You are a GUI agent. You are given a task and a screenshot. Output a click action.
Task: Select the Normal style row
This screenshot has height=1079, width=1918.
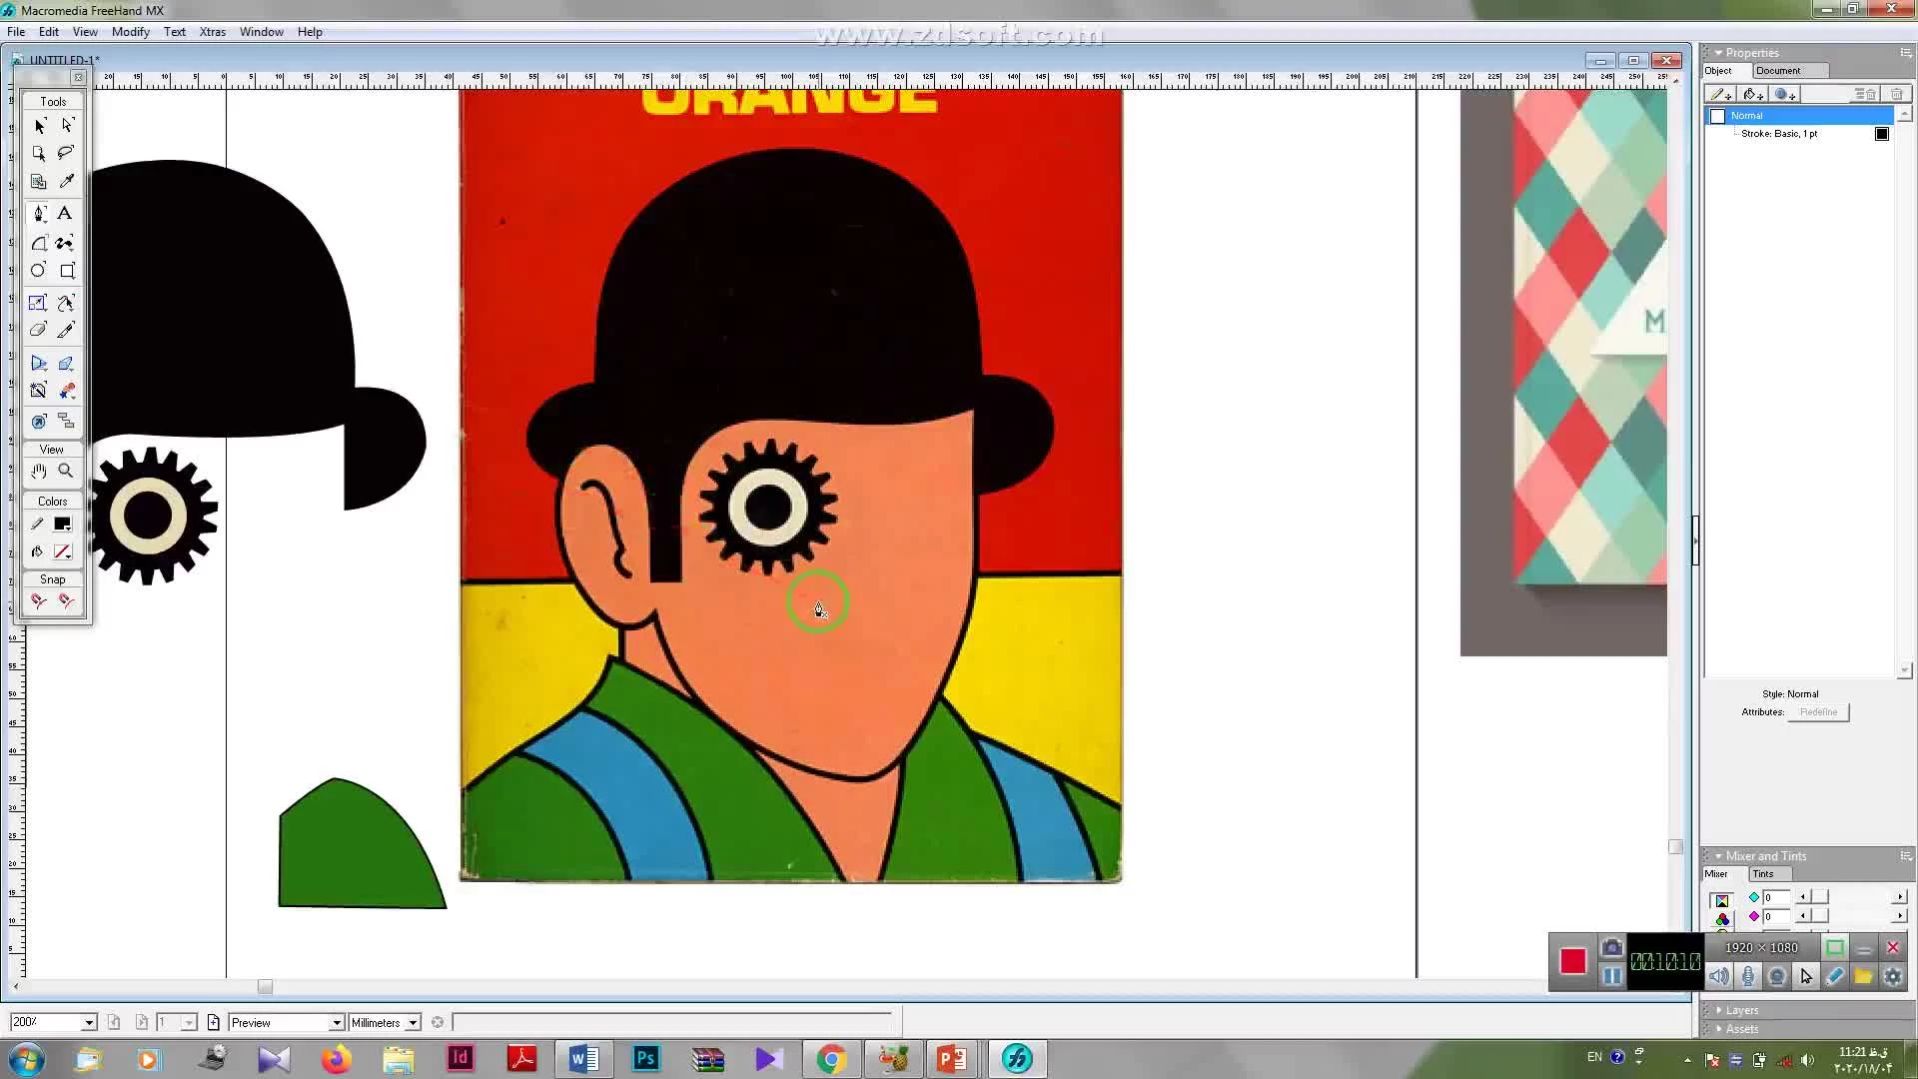(x=1798, y=116)
